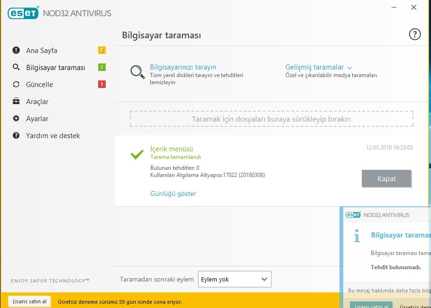
Task: Click İçerik menüsü scan title
Action: 172,149
